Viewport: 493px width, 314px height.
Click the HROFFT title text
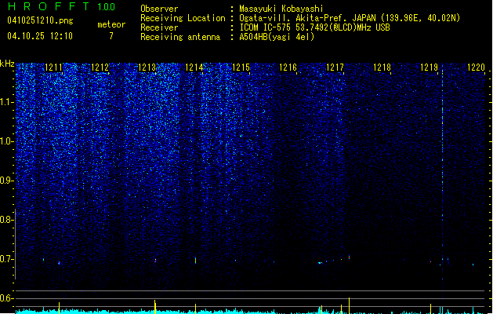49,6
